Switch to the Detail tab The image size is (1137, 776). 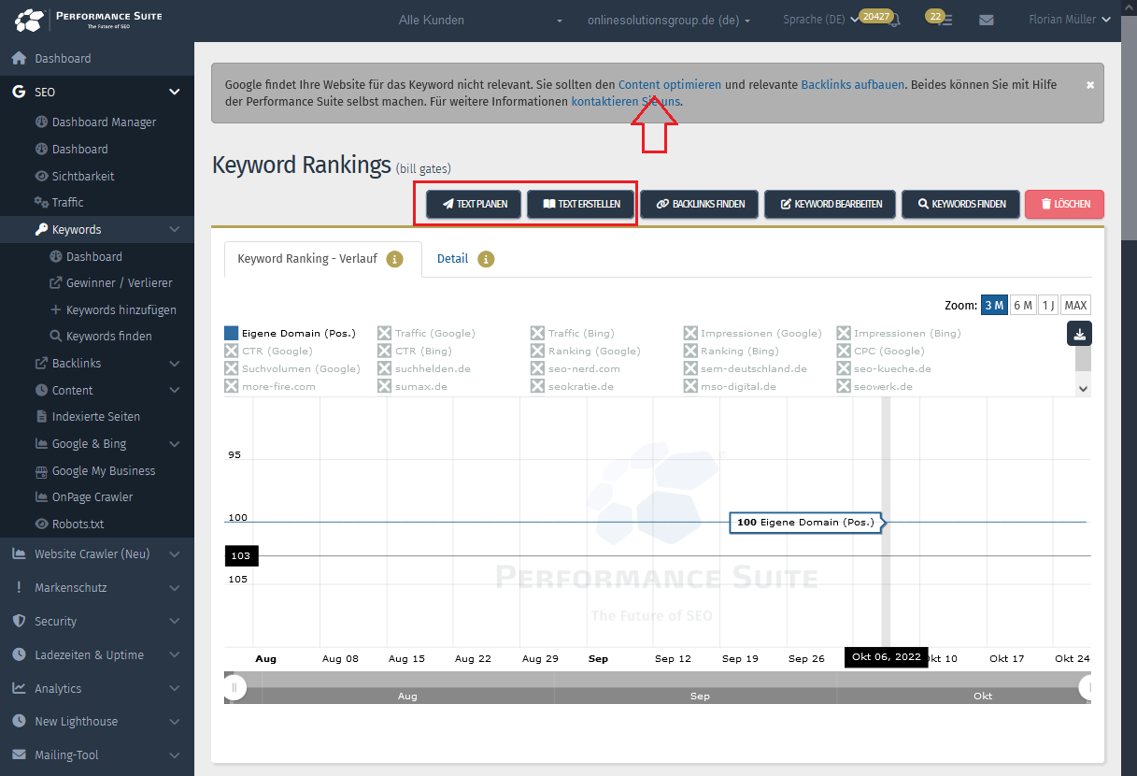pyautogui.click(x=452, y=259)
